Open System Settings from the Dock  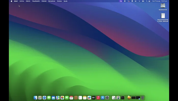107,98
